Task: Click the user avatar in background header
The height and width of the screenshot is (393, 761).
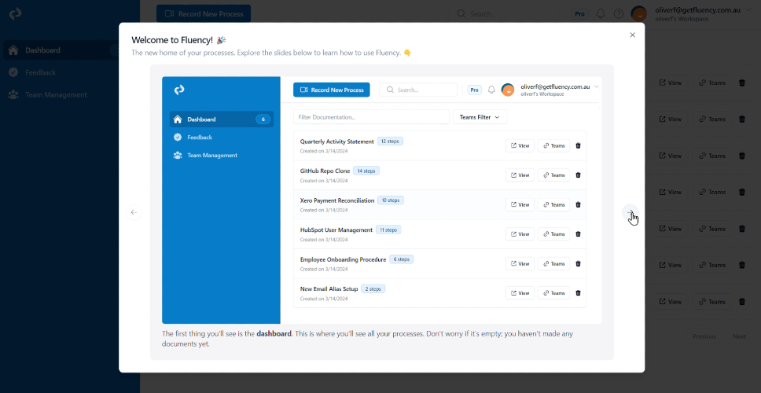Action: click(x=638, y=13)
